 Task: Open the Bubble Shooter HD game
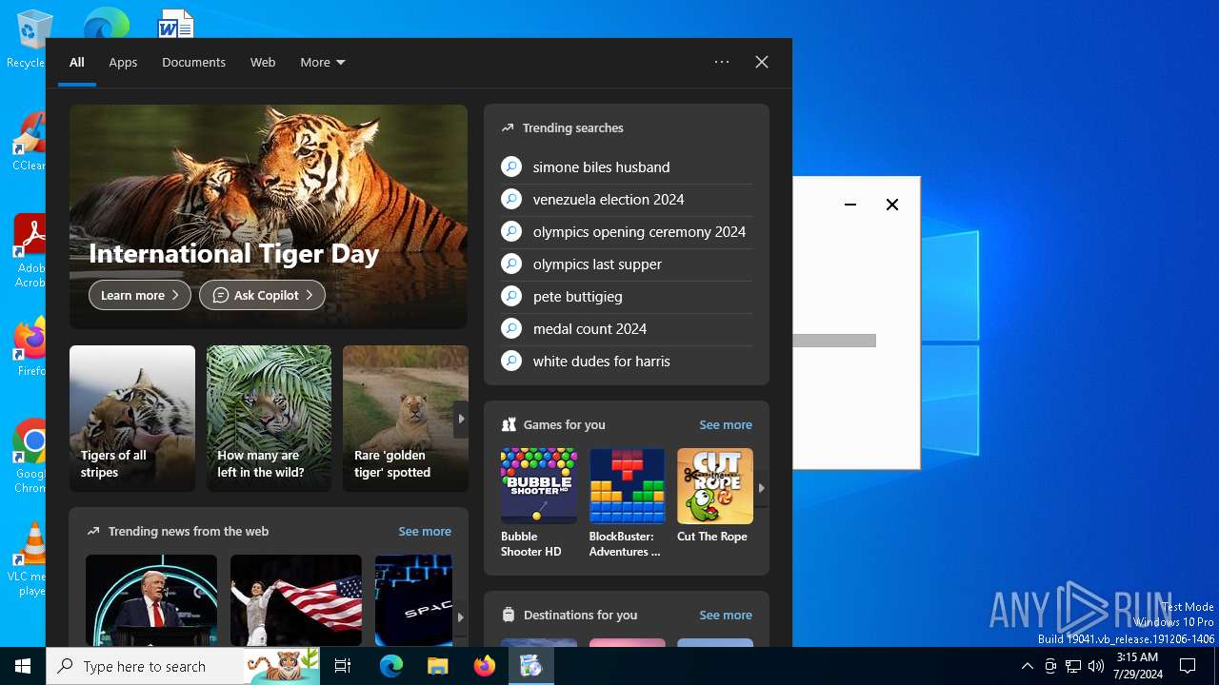coord(539,503)
